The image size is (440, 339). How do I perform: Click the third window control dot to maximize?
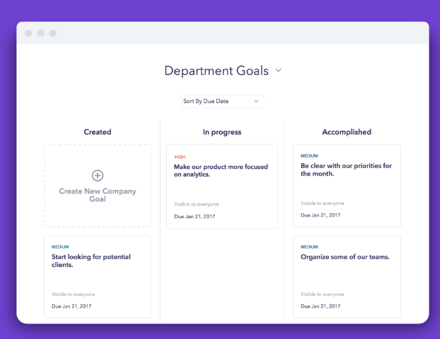point(52,33)
